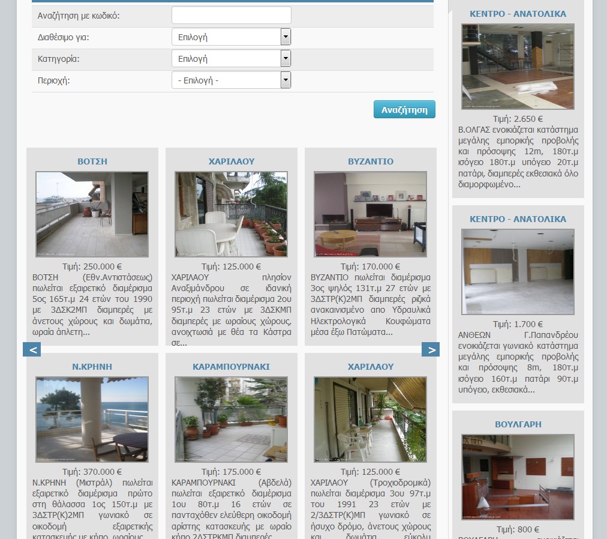This screenshot has height=539, width=607.
Task: Open ΧΑΡΙΛΑΟΥ title priced 125.000 near Αναξιμάνδρου
Action: point(231,161)
